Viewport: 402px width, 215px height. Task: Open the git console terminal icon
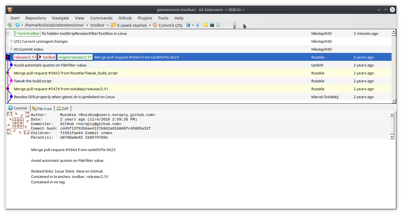point(212,25)
